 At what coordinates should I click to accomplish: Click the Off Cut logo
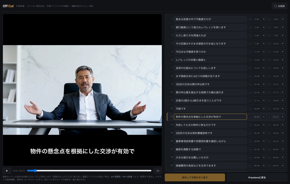[8, 6]
